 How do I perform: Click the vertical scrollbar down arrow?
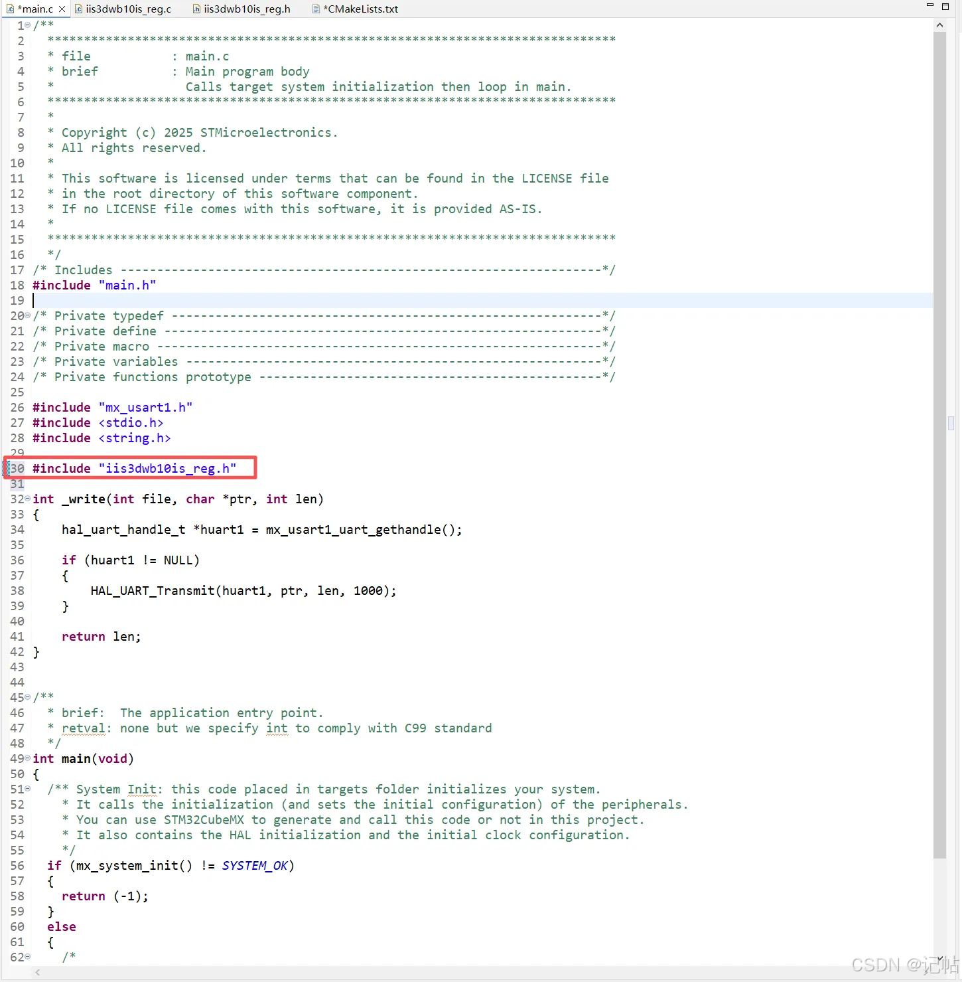pos(939,960)
